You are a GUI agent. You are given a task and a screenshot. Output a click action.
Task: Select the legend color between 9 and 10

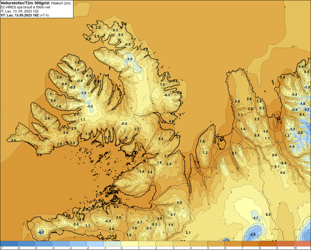[x=285, y=244]
